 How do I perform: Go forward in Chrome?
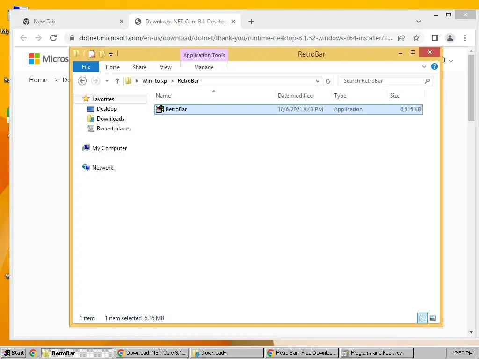(x=38, y=38)
